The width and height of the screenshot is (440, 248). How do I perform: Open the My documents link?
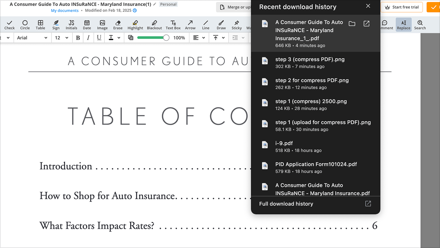(65, 10)
